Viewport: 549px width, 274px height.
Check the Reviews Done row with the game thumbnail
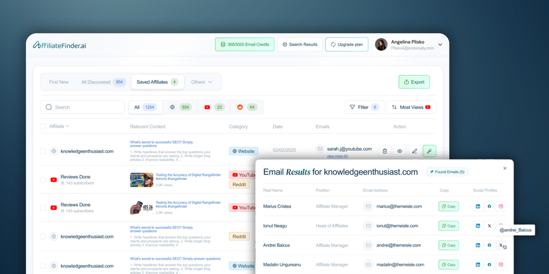coord(43,180)
